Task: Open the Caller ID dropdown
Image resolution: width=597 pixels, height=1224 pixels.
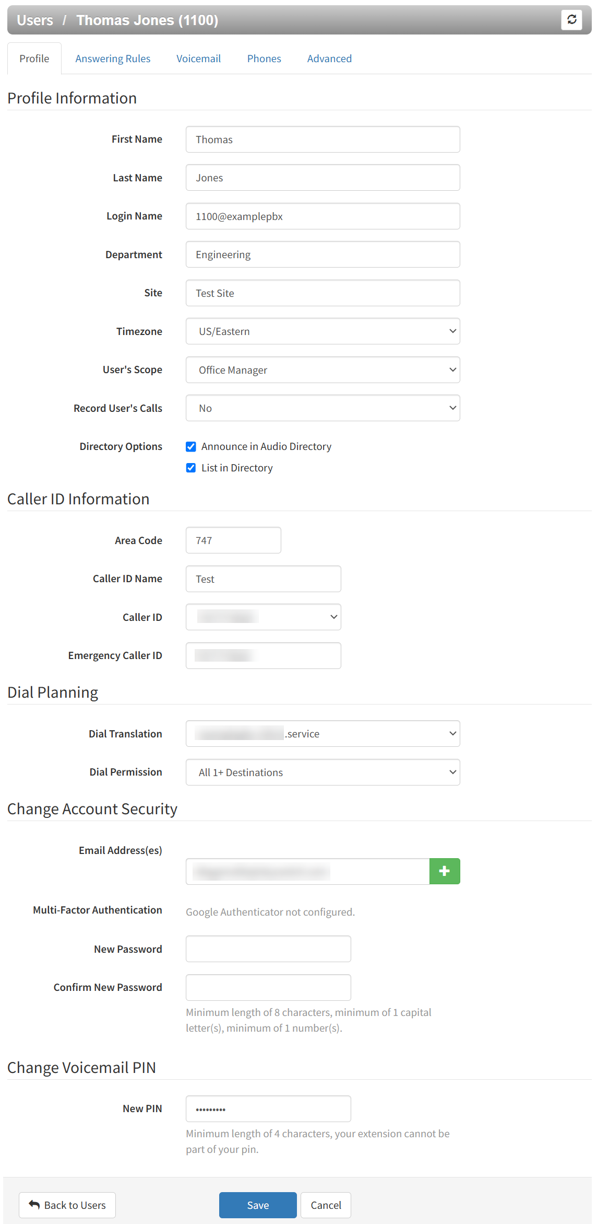Action: pyautogui.click(x=263, y=617)
